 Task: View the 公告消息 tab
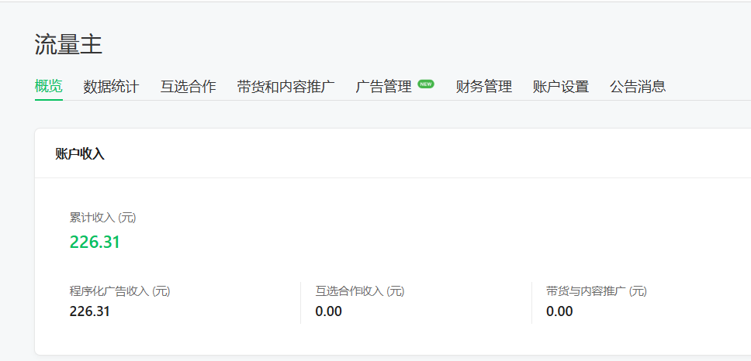[x=638, y=87]
